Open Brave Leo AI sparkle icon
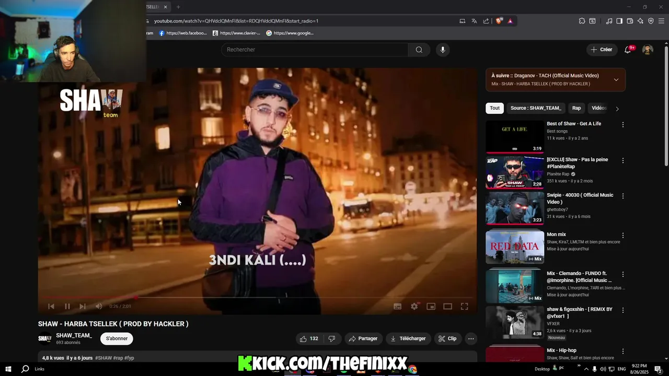 click(640, 21)
